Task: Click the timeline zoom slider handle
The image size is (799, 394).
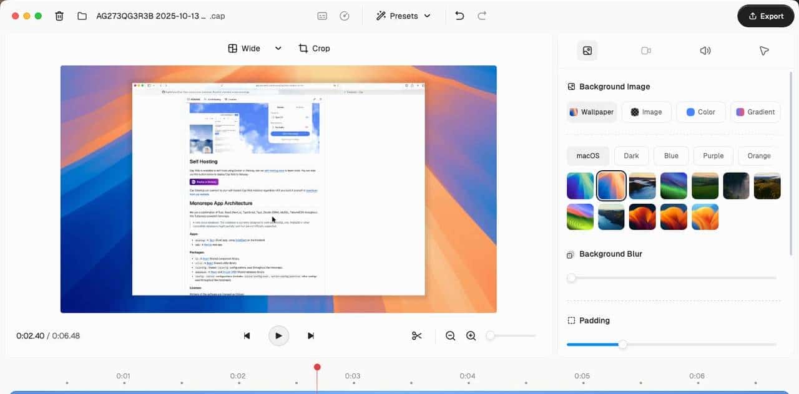Action: click(x=491, y=336)
